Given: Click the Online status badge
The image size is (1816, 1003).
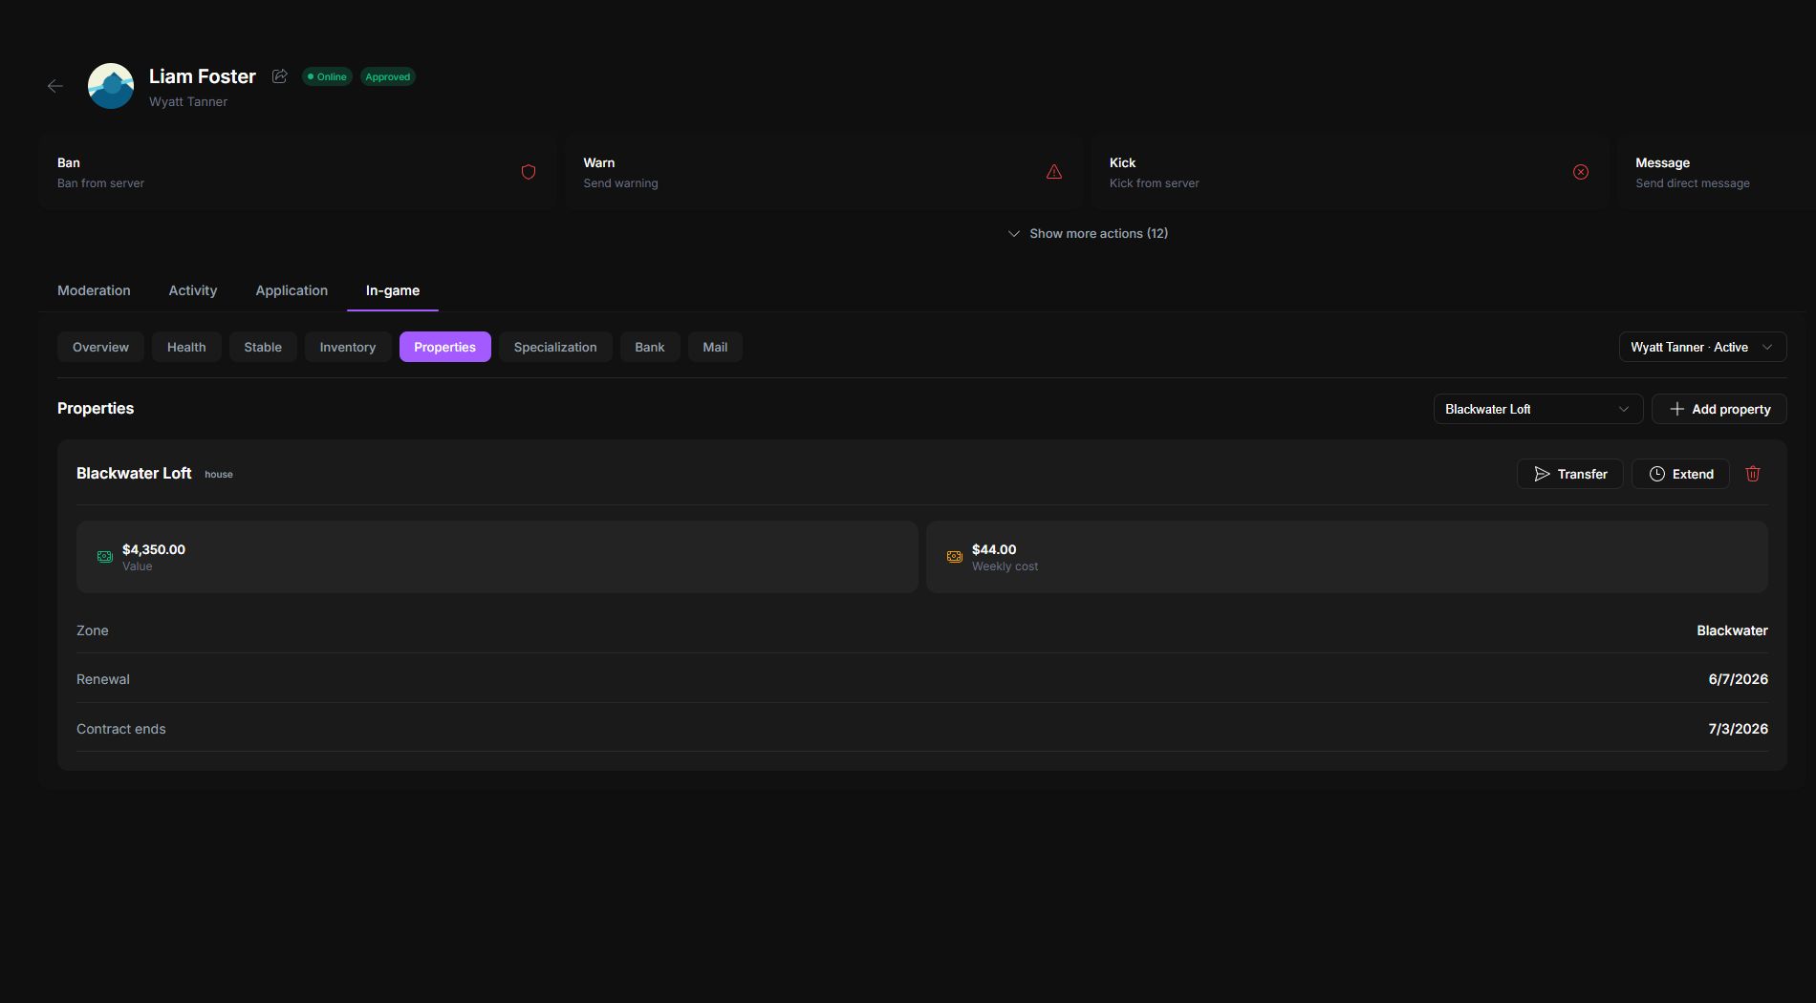Looking at the screenshot, I should (x=327, y=76).
